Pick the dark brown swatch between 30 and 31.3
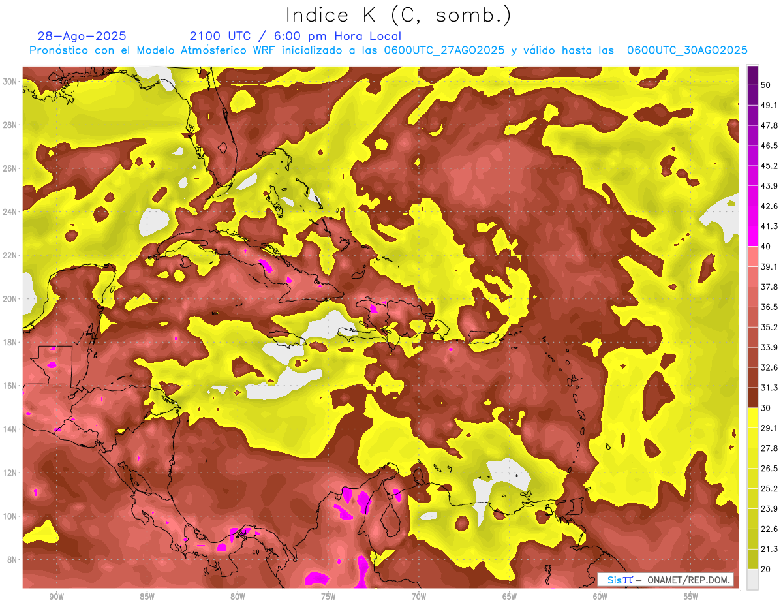The image size is (783, 605). 752,397
